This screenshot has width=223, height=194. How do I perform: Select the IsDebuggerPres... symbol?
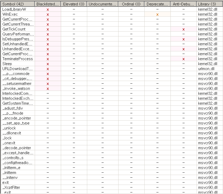[x=18, y=39]
